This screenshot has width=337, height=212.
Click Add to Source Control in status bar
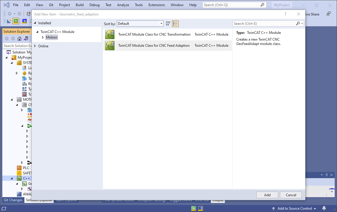(x=294, y=208)
